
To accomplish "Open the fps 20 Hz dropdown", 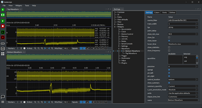I will coord(183,27).
